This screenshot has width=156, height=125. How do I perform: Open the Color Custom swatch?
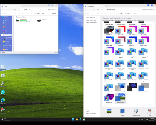coord(123,112)
